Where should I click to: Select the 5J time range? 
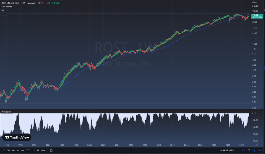37,150
